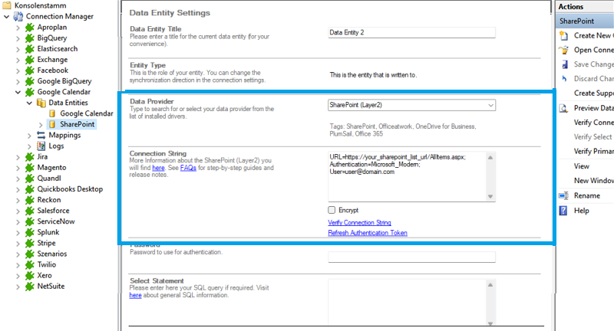Open the FAQs link
Image resolution: width=614 pixels, height=331 pixels.
188,168
